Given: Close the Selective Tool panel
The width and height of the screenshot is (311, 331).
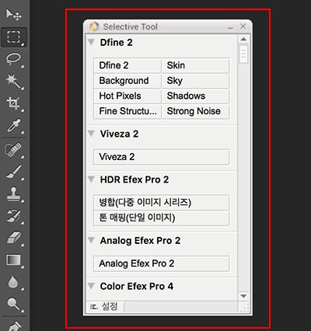Looking at the screenshot, I should pyautogui.click(x=243, y=26).
